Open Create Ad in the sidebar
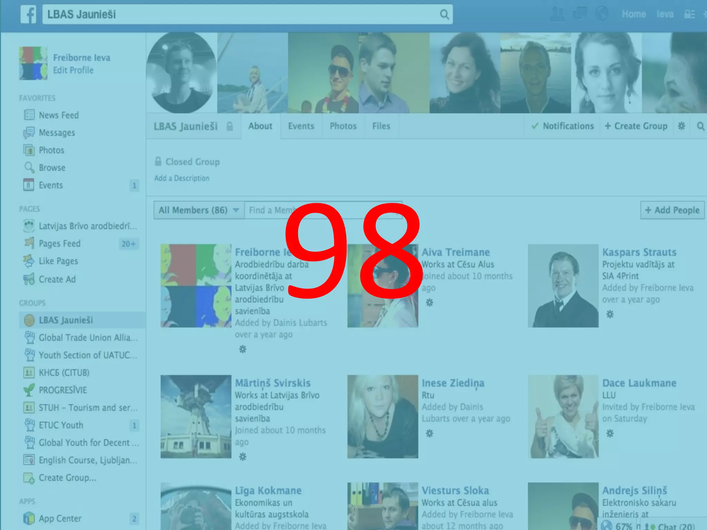This screenshot has width=707, height=530. [57, 279]
